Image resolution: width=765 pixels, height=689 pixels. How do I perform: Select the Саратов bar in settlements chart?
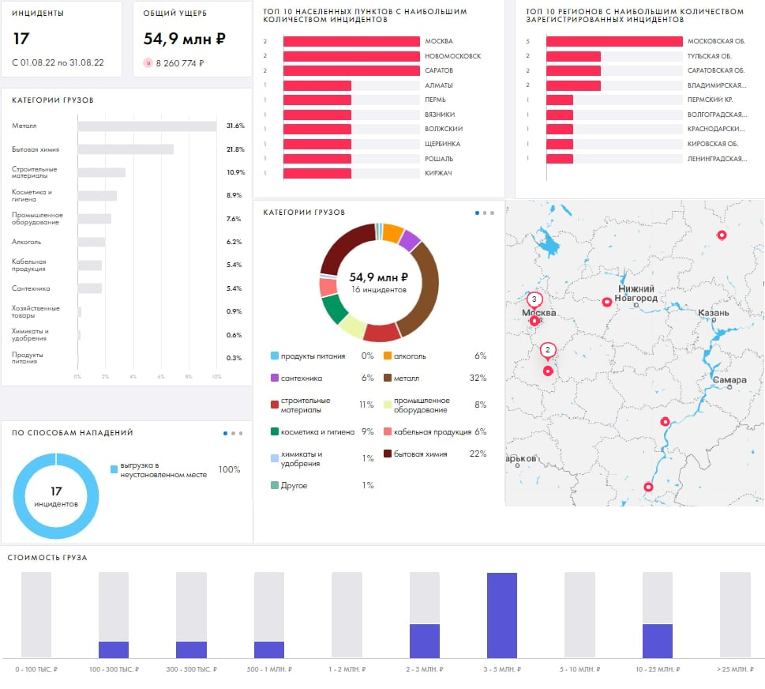click(x=351, y=71)
